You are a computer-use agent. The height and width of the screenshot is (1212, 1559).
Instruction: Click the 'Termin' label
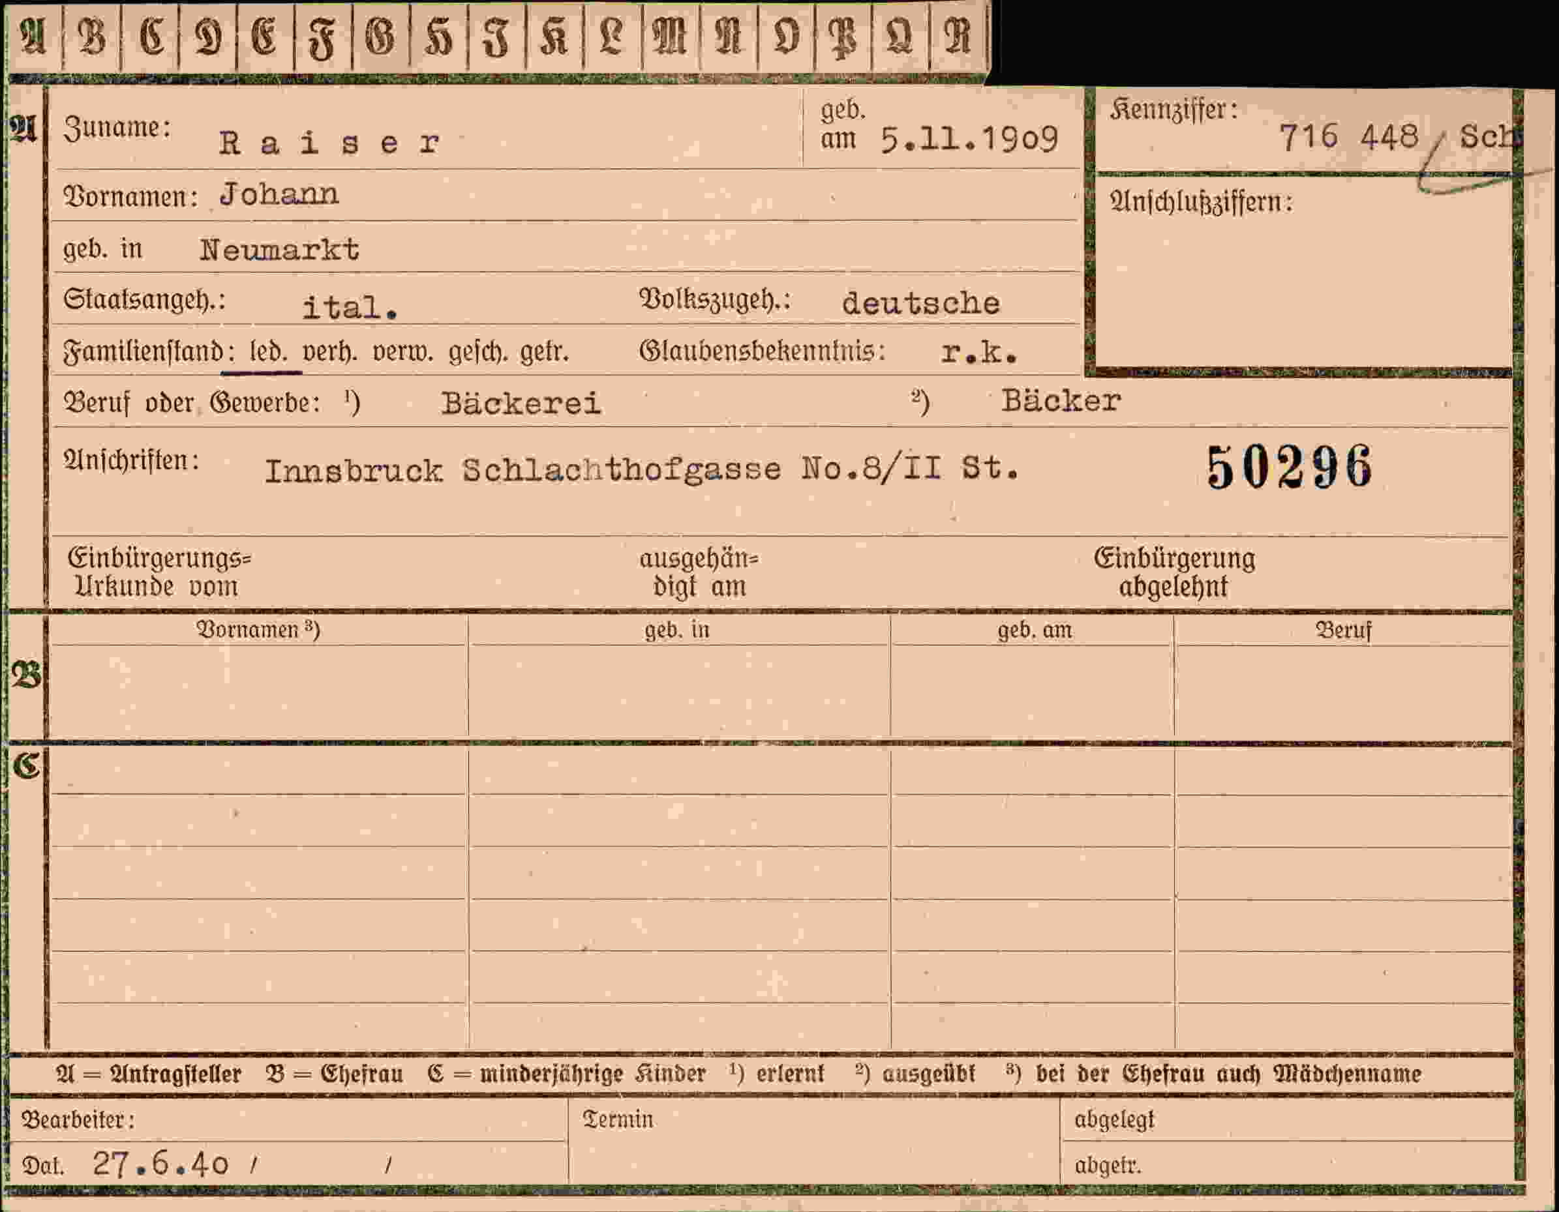pos(618,1119)
